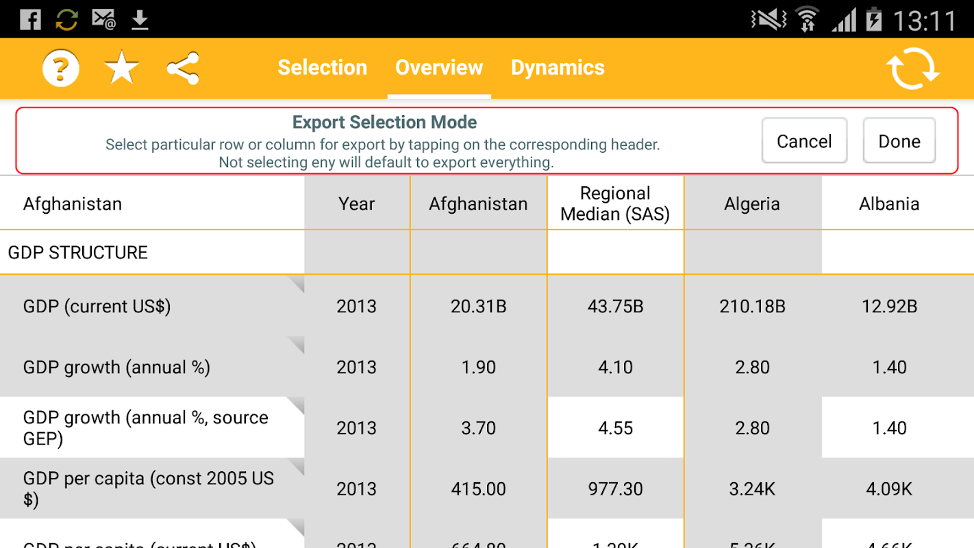This screenshot has width=974, height=548.
Task: Tap the cellular signal strength icon
Action: click(x=845, y=19)
